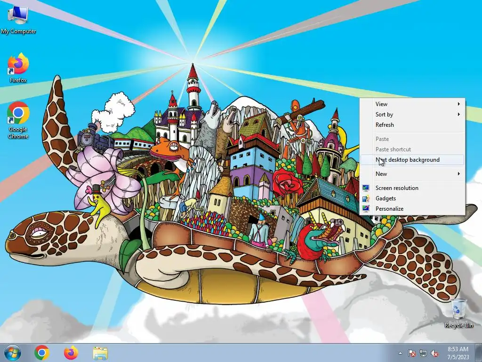Open the Sort by submenu

(x=412, y=115)
